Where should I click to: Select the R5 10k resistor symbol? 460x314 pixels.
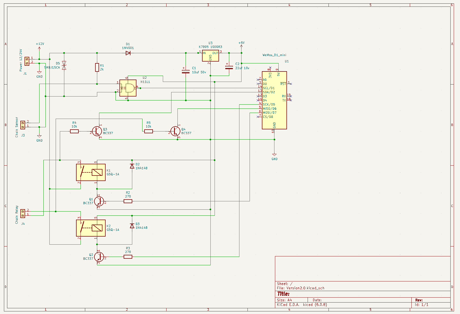(x=148, y=131)
